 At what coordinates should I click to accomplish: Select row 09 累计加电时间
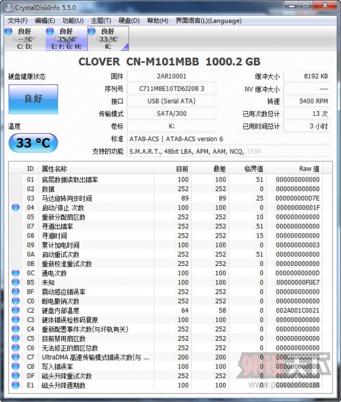click(x=166, y=245)
